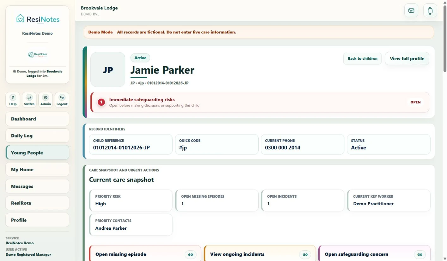Image resolution: width=447 pixels, height=261 pixels.
Task: Click the Help question mark icon
Action: tap(13, 98)
